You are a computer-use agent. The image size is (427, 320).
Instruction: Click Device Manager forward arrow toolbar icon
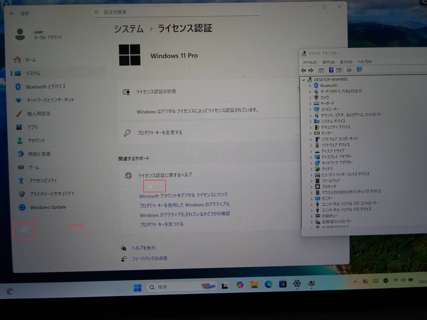pos(311,70)
